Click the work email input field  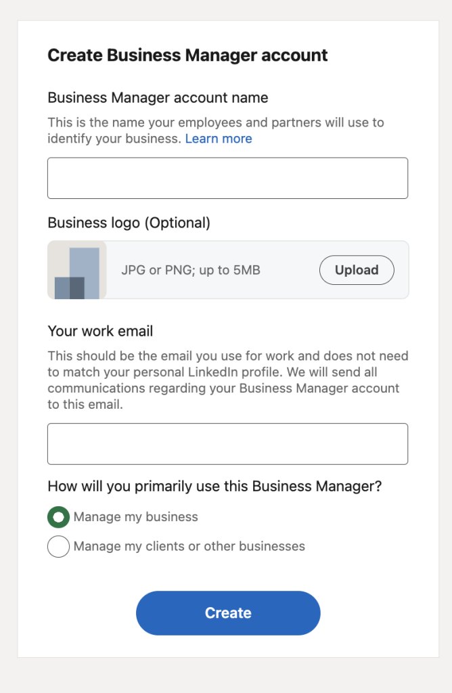pyautogui.click(x=227, y=443)
